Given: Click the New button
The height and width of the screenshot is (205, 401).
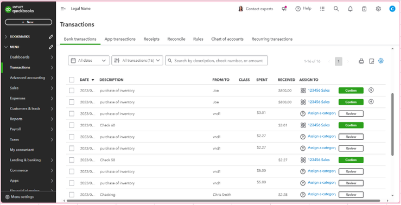Looking at the screenshot, I should tap(28, 22).
